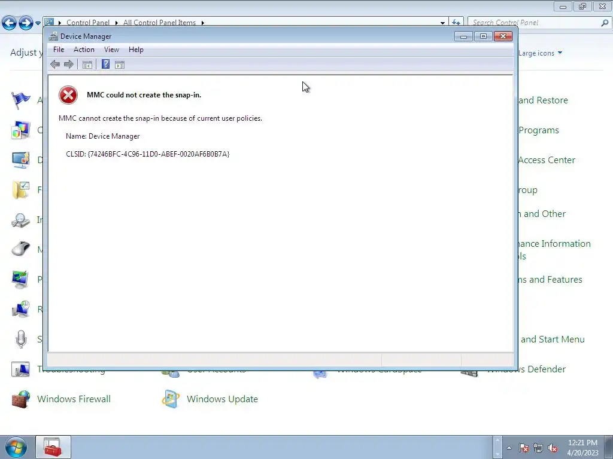Toggle Show/Hide Console Tree toolbar icon
Viewport: 613px width, 459px height.
coord(87,65)
